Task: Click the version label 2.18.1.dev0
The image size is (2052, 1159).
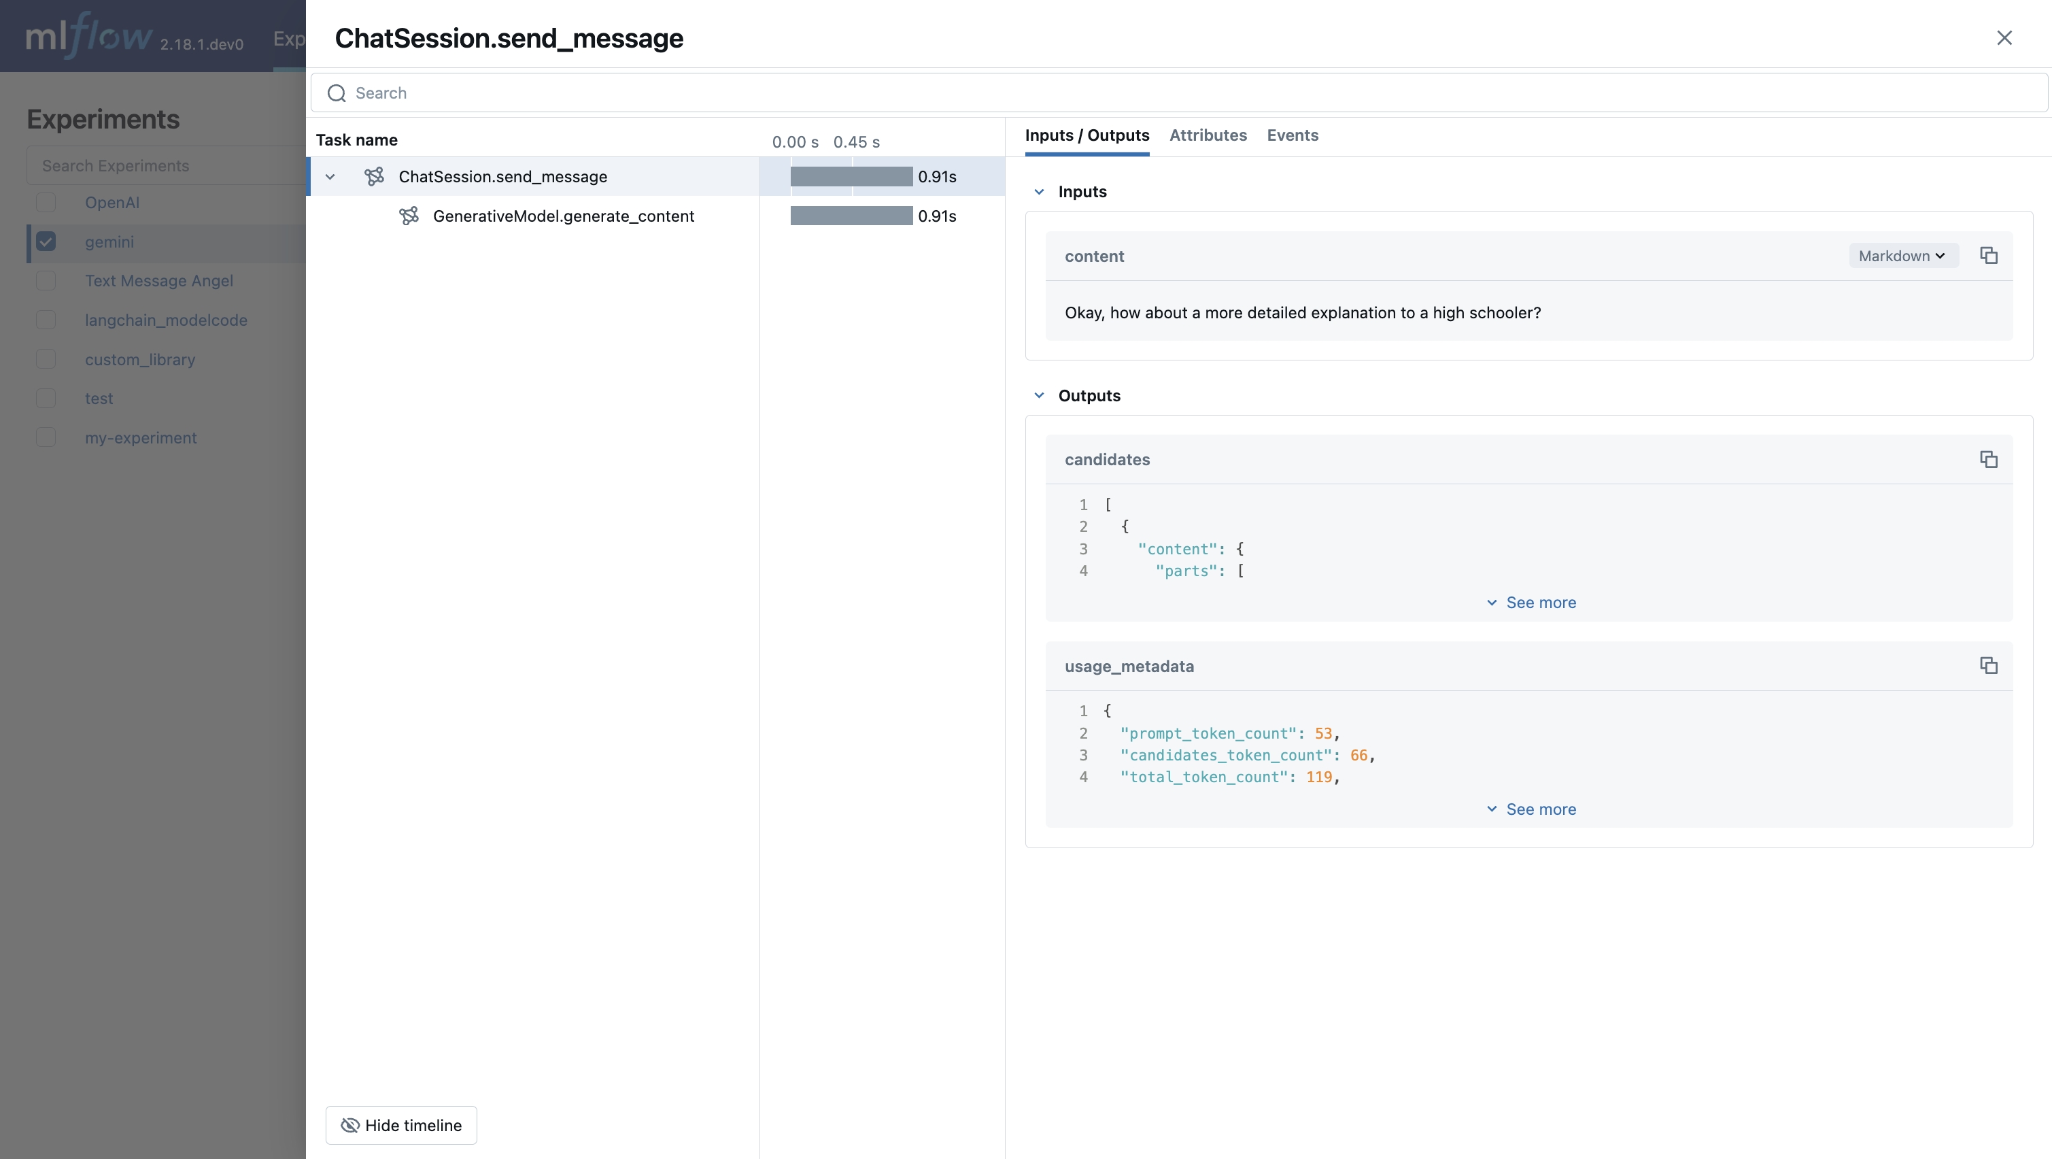Action: click(201, 45)
